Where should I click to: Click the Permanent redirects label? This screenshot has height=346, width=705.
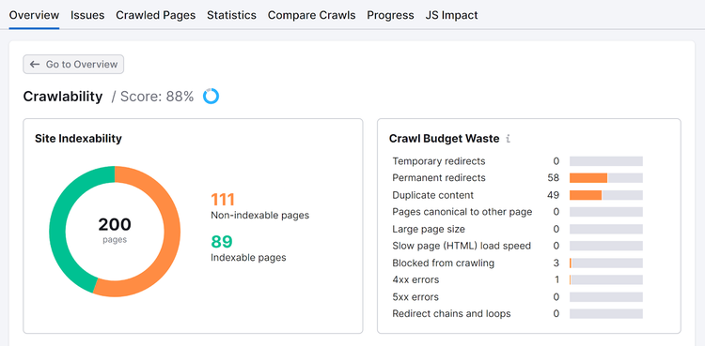439,178
